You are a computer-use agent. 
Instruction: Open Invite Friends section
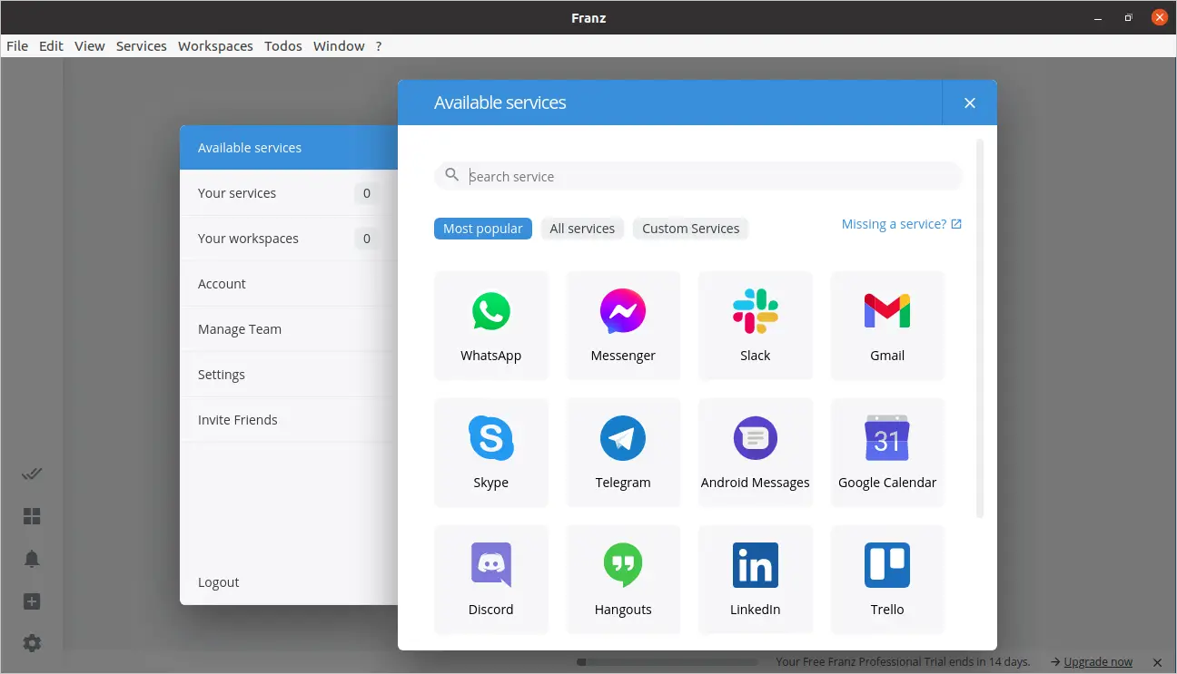289,420
